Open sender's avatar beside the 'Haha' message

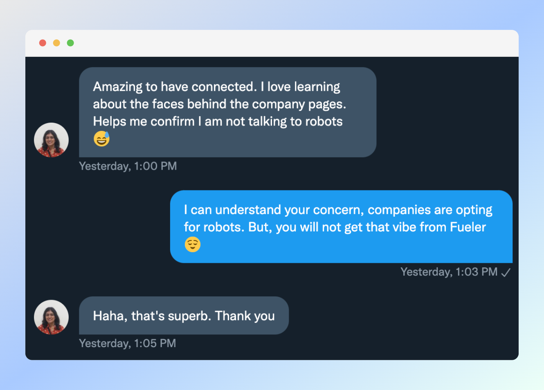pos(51,317)
